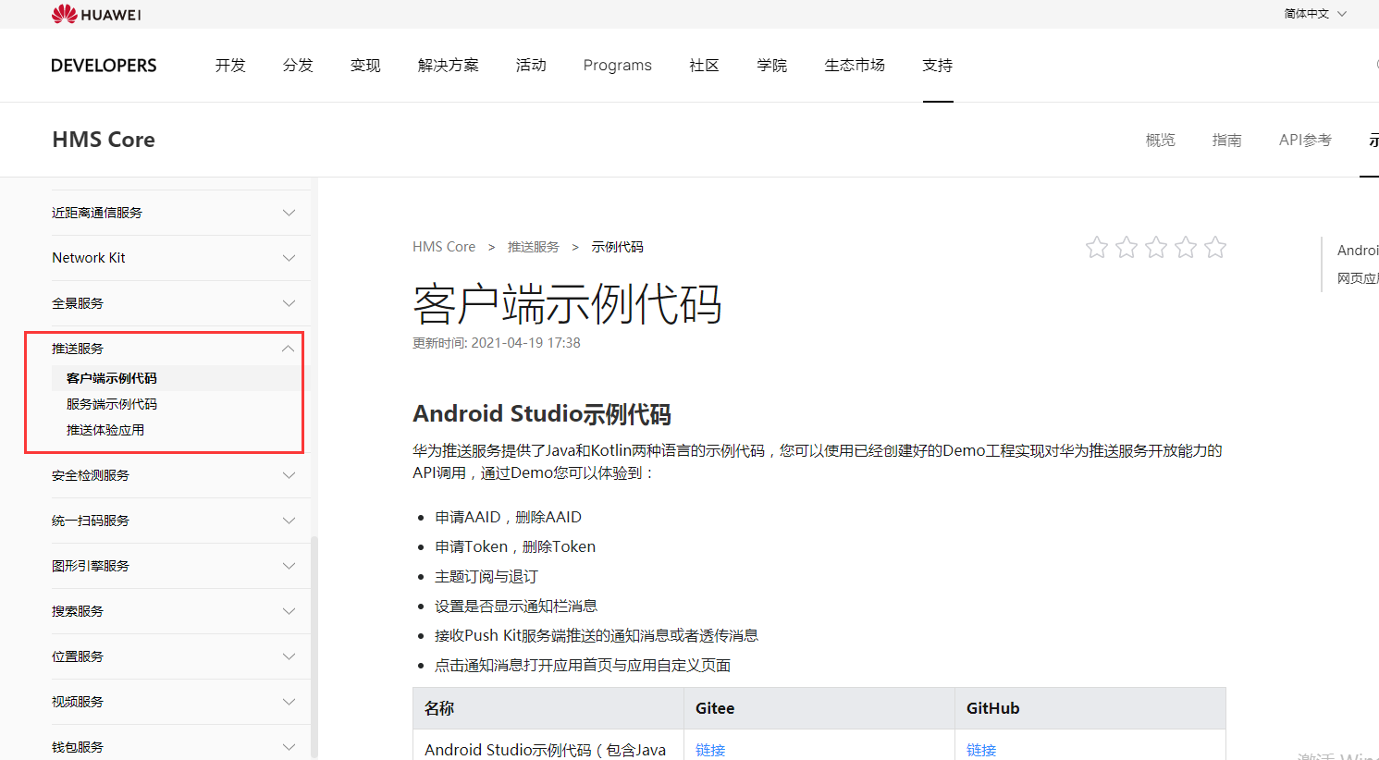Rate the page with the fifth star
The width and height of the screenshot is (1379, 760).
tap(1215, 247)
